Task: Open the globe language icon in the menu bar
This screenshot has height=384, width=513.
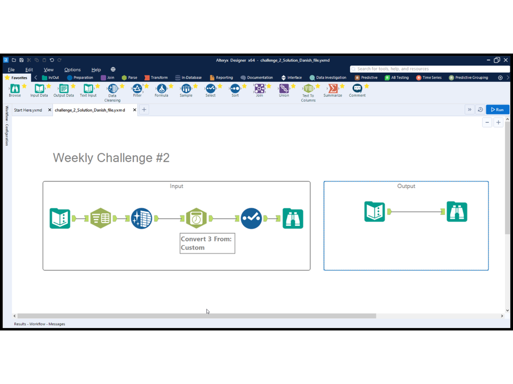Action: coord(113,69)
